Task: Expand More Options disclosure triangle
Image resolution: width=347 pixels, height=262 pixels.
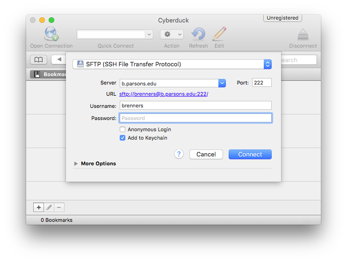Action: 76,164
